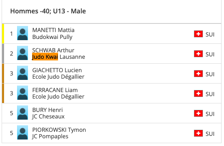Open BURY Henri competitor name

[47, 110]
